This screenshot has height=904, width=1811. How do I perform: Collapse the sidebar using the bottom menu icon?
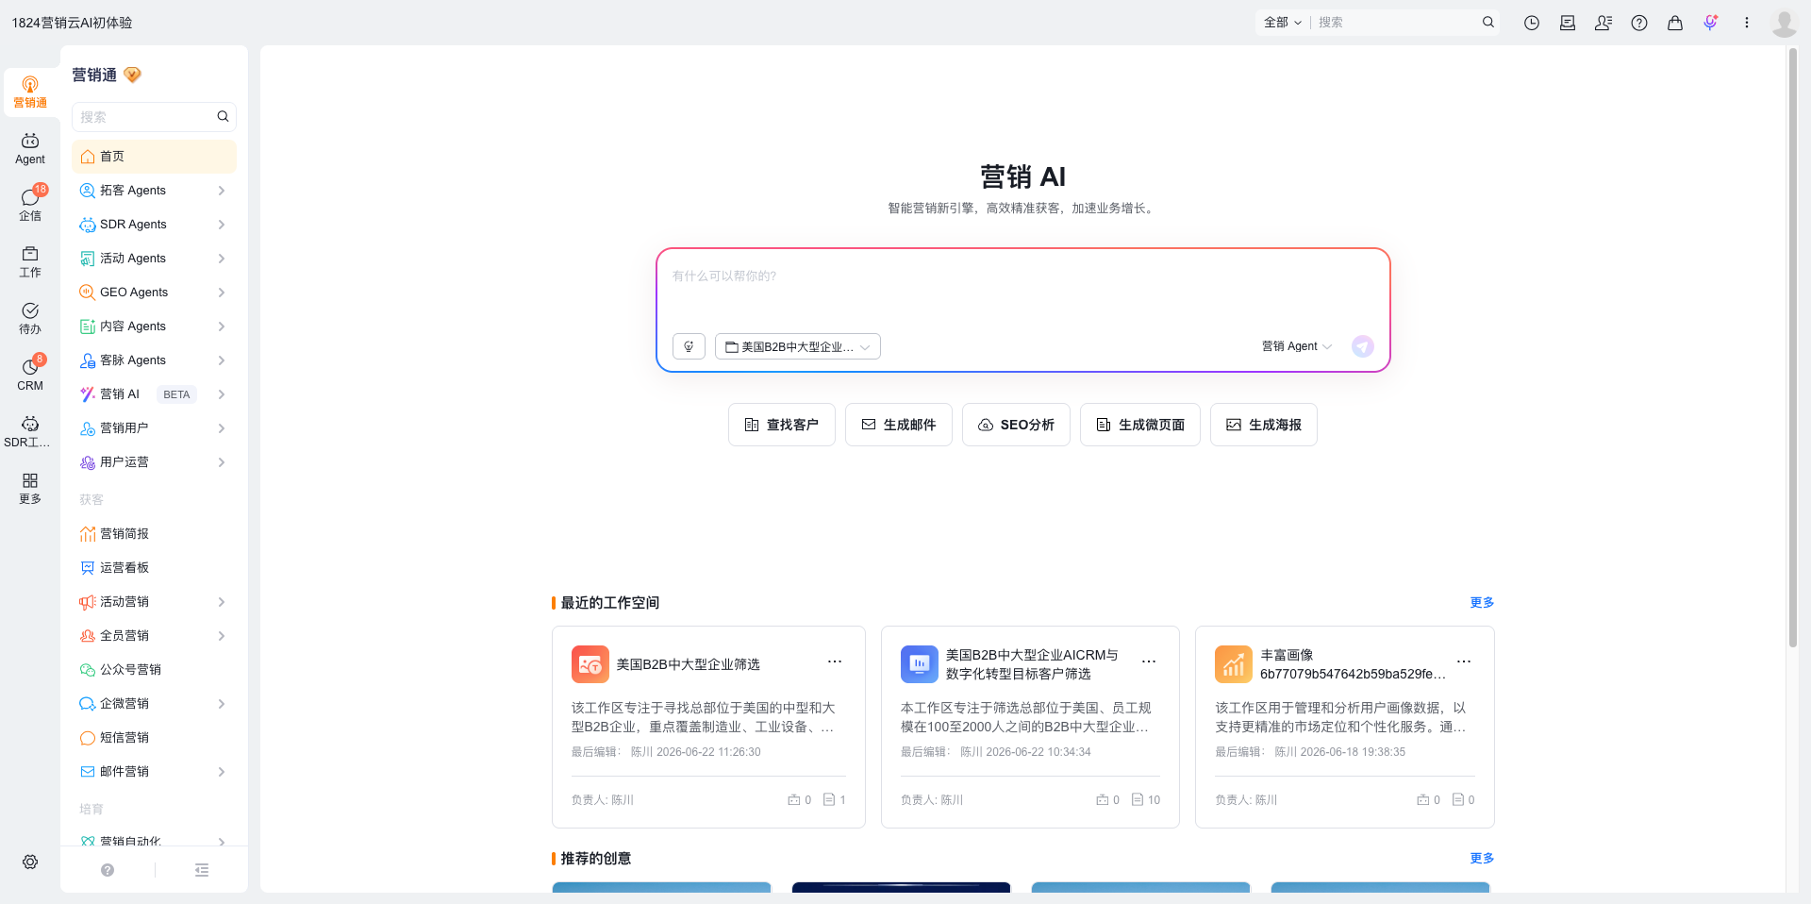coord(202,870)
